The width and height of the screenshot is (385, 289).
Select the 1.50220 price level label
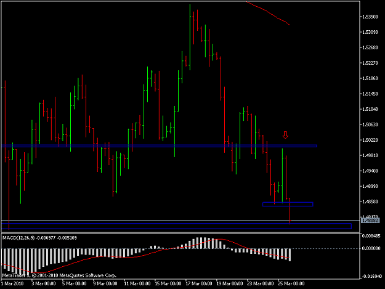pos(370,140)
